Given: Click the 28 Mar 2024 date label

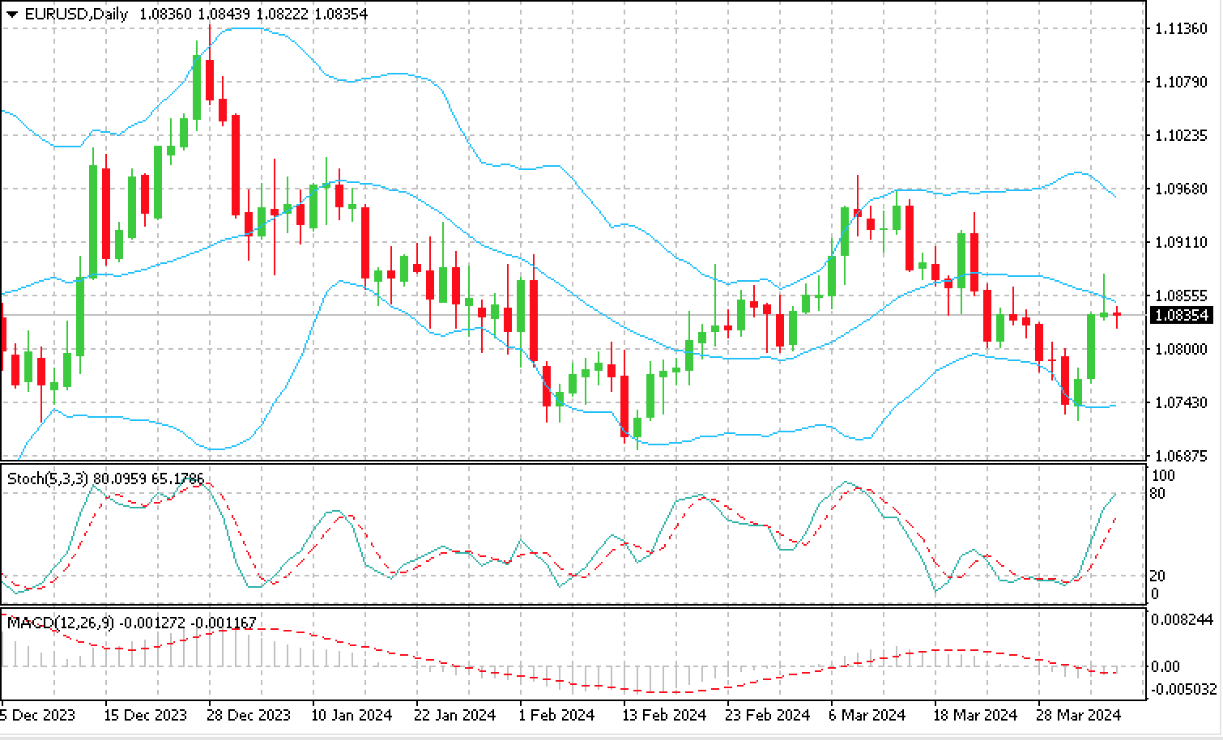Looking at the screenshot, I should pos(1079,716).
